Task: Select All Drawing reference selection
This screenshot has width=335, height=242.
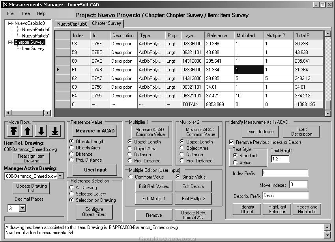Action: [x=71, y=187]
